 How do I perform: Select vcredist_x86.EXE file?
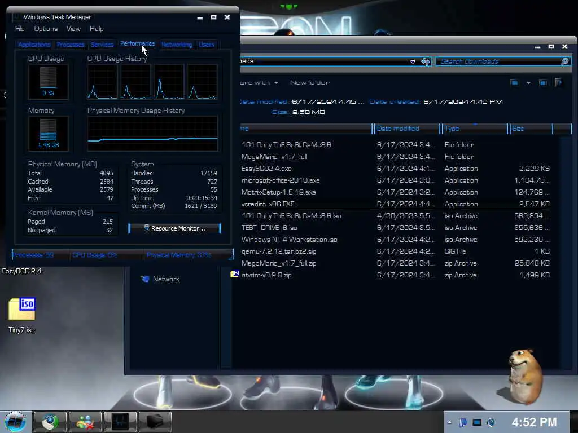coord(268,204)
